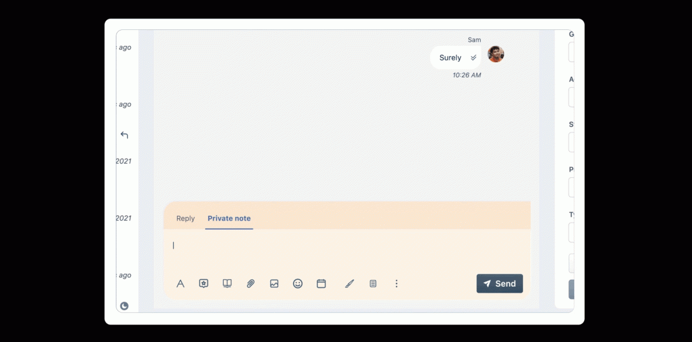Insert a canned response (star bubble icon)
This screenshot has height=342, width=692.
(x=203, y=284)
